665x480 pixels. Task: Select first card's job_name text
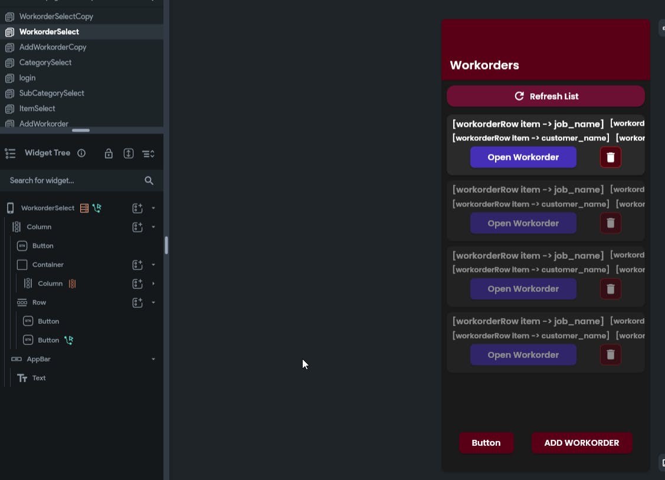click(528, 124)
